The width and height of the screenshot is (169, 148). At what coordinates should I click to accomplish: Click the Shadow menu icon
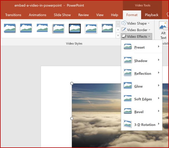(128, 60)
